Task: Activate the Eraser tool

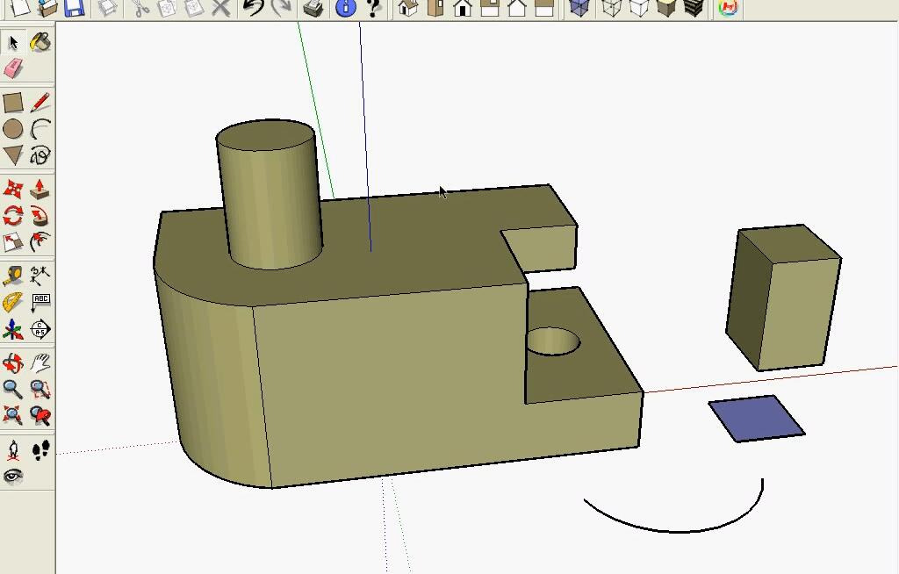Action: pos(13,68)
